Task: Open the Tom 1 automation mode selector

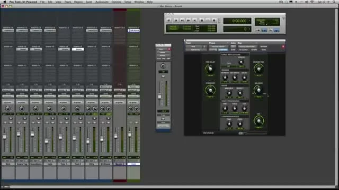Action: coord(64,96)
